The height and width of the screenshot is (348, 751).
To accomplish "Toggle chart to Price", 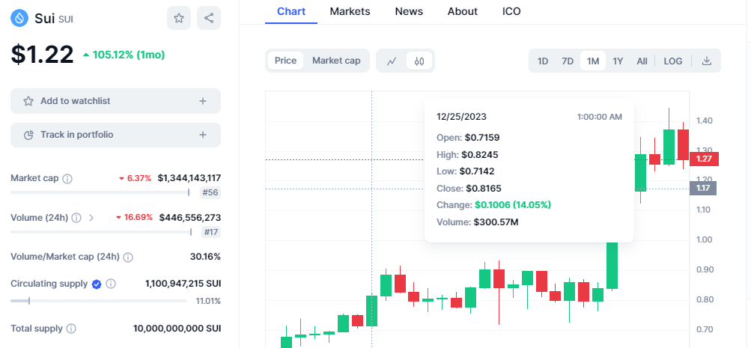I will pyautogui.click(x=285, y=61).
